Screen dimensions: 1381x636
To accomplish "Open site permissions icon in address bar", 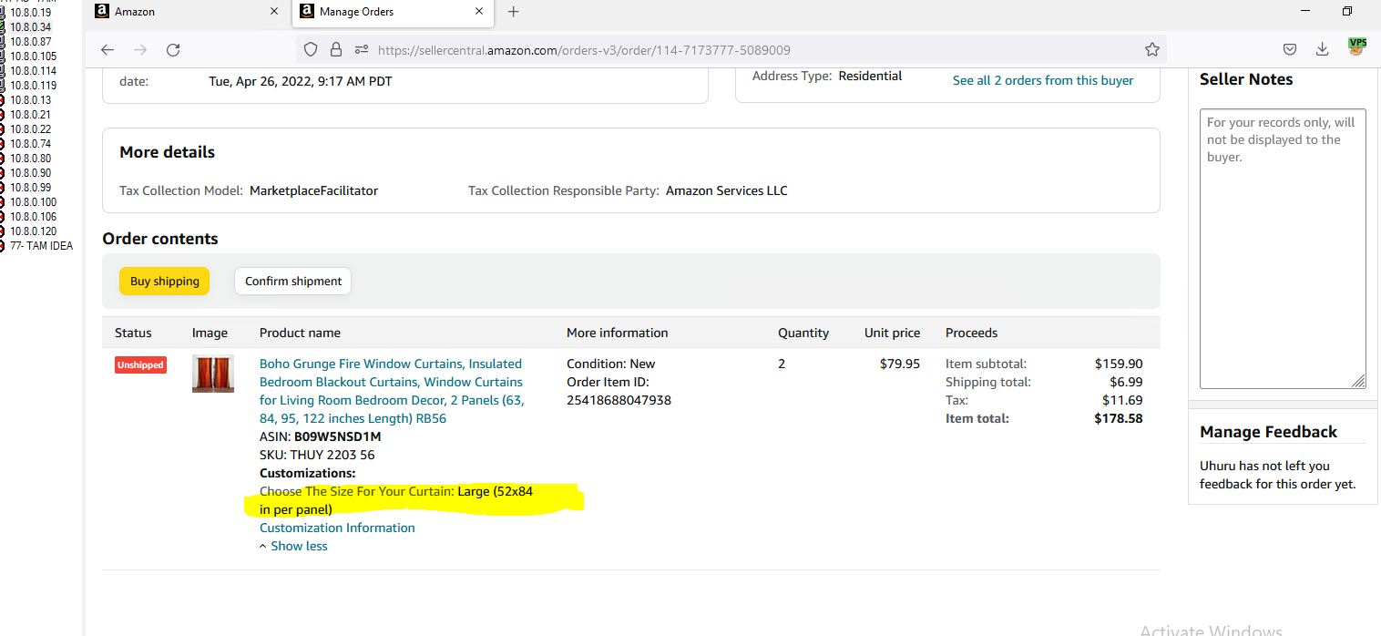I will pos(362,49).
